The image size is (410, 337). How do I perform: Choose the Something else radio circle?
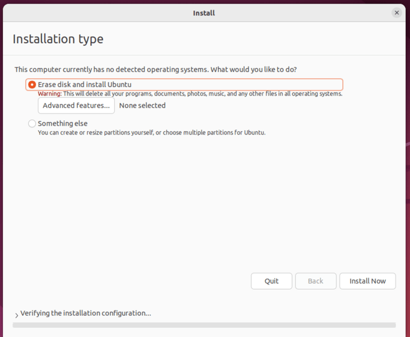32,124
